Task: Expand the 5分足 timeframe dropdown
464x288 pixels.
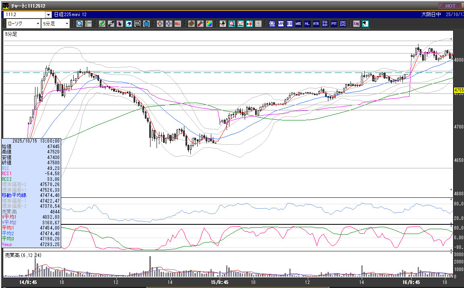Action: [x=67, y=24]
